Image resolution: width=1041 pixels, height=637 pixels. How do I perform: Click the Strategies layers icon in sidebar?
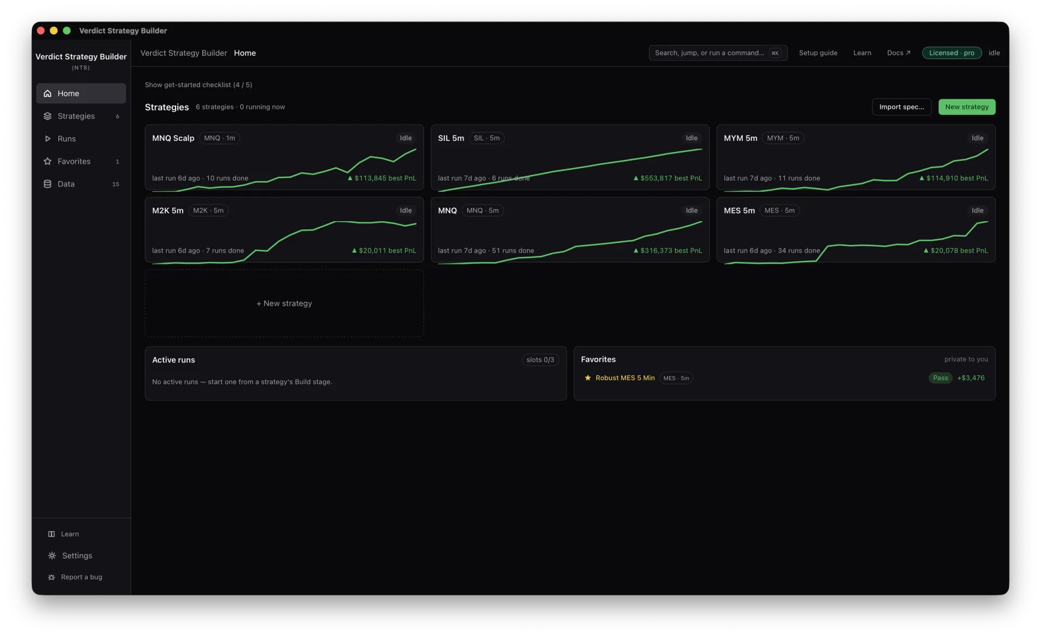coord(48,116)
